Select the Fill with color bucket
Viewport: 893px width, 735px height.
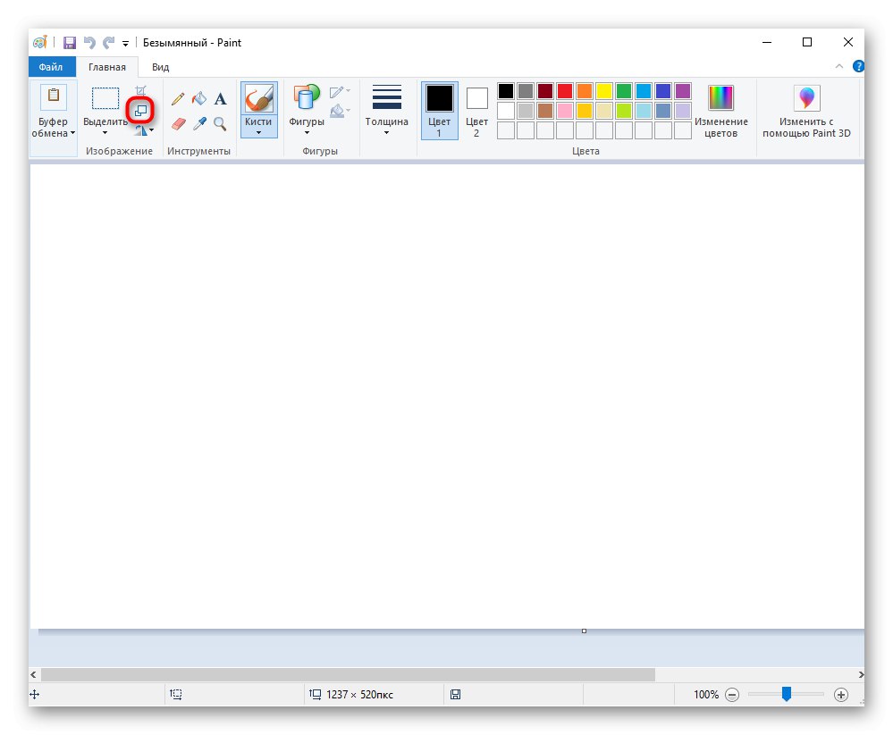click(x=198, y=99)
